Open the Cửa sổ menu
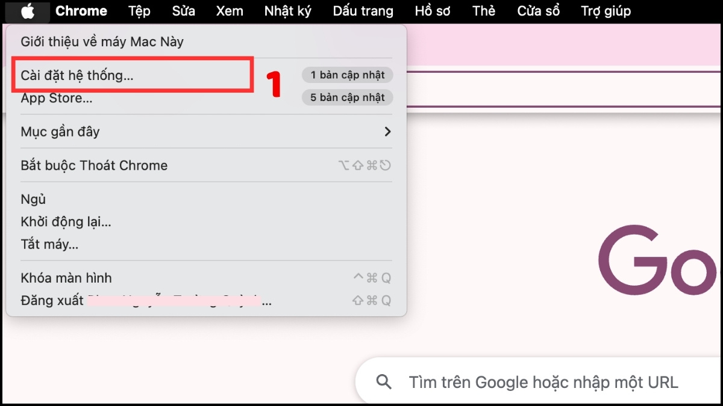The width and height of the screenshot is (723, 406). 538,11
